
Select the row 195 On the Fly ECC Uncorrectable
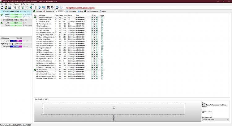click(70, 63)
